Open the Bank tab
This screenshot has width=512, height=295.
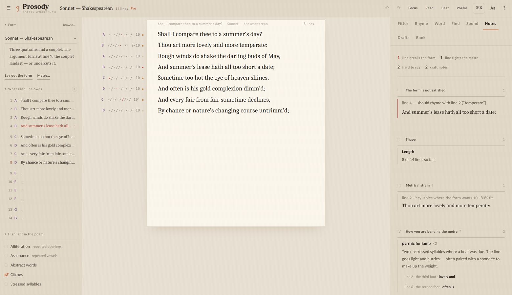pyautogui.click(x=420, y=38)
